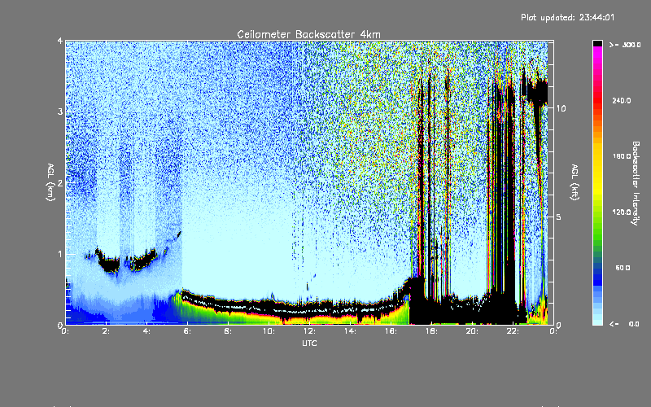Click the '12:' hour tick on time axis
This screenshot has width=651, height=407.
tap(309, 331)
